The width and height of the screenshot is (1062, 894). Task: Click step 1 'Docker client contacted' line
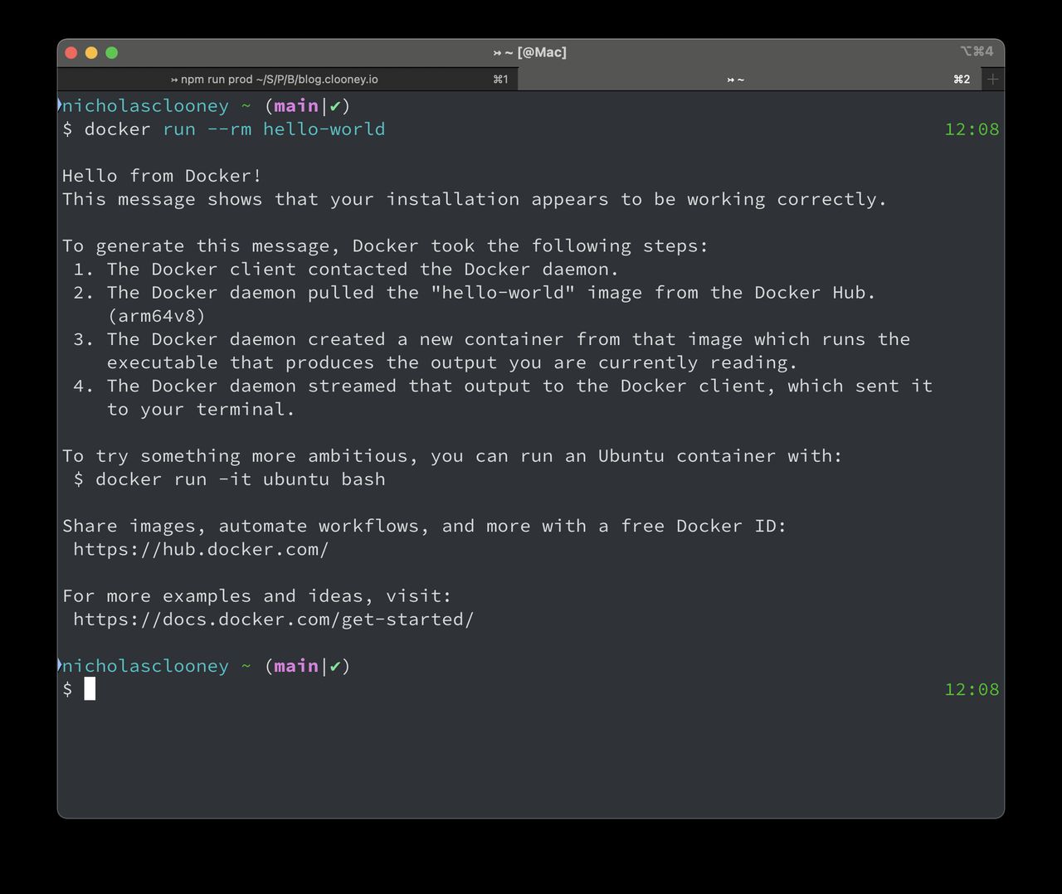point(346,270)
